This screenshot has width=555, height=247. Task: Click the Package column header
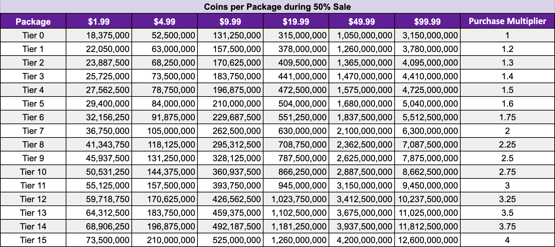click(33, 21)
